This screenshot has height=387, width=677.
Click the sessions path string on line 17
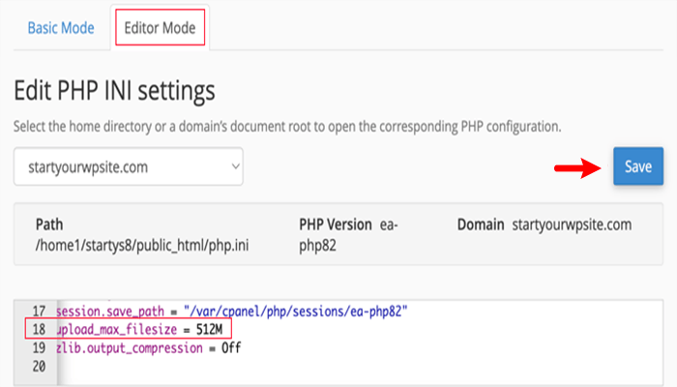click(x=298, y=312)
